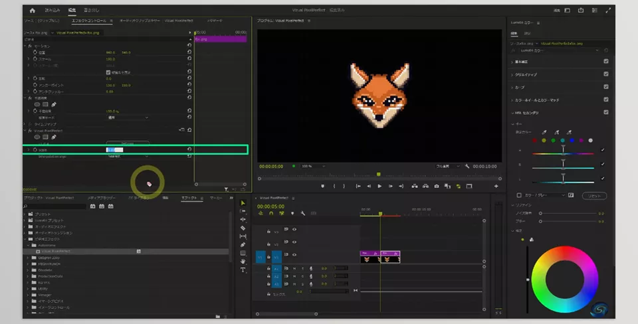Add a marker in the Program monitor
The image size is (638, 324).
click(323, 186)
